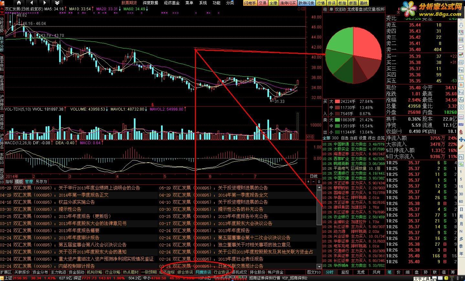Select the 60 minute period on right strip
The image size is (465, 281).
tap(461, 201)
